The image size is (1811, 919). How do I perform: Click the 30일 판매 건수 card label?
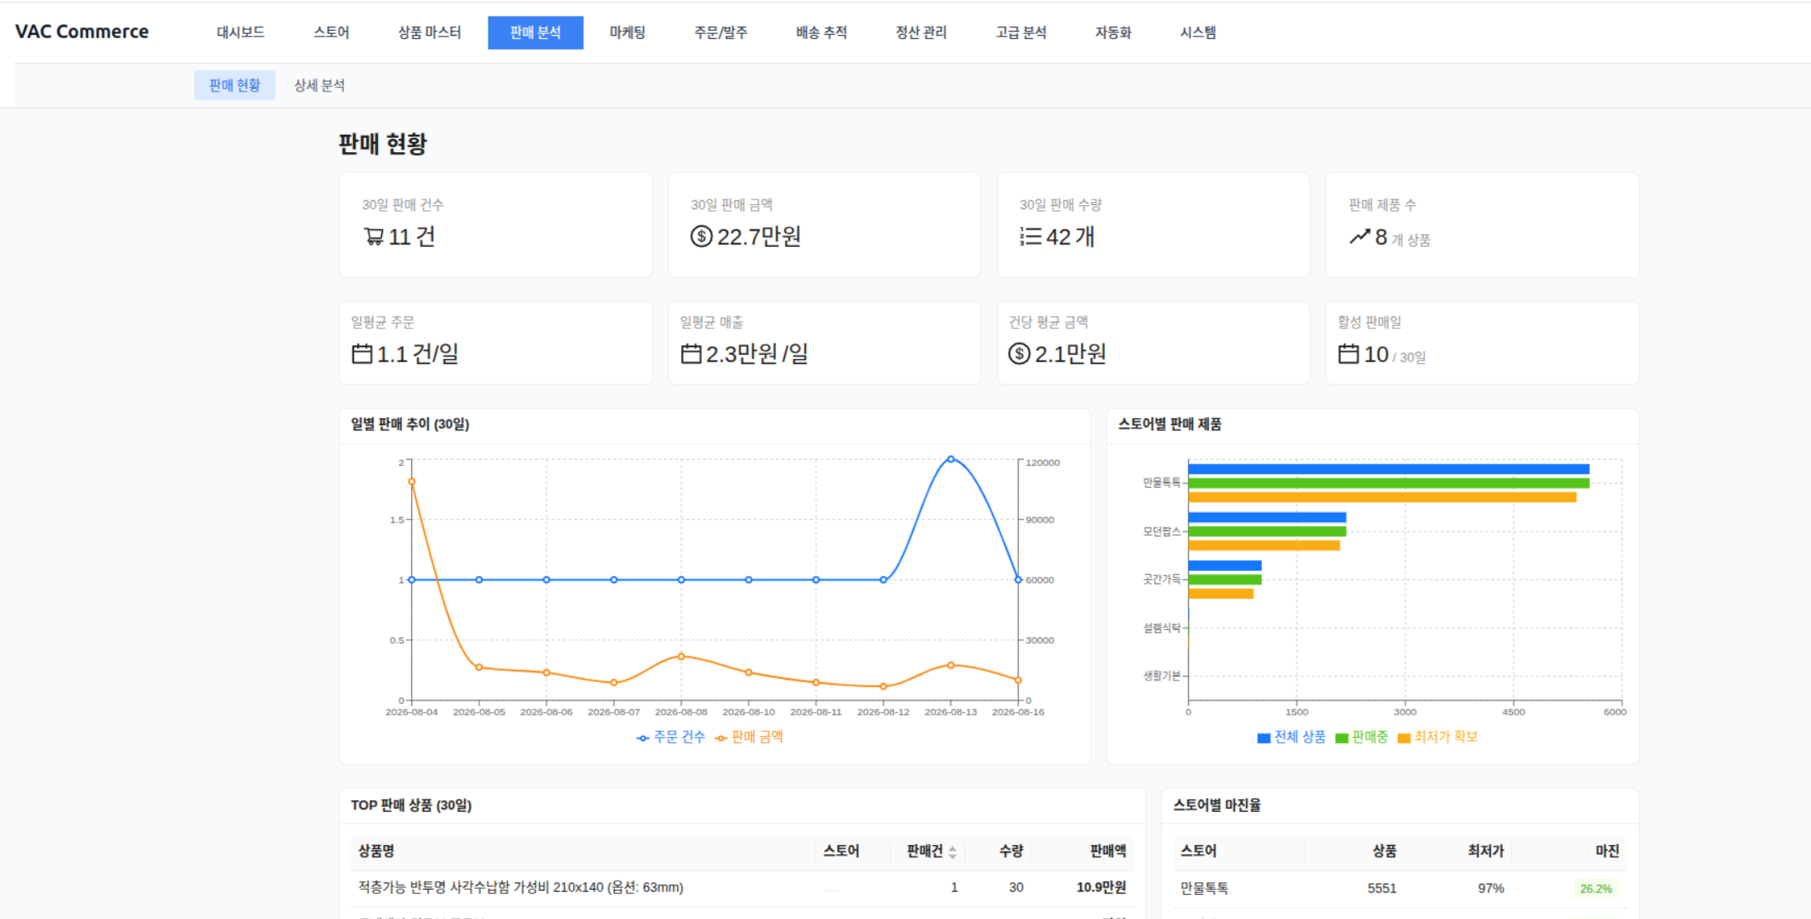click(x=402, y=205)
